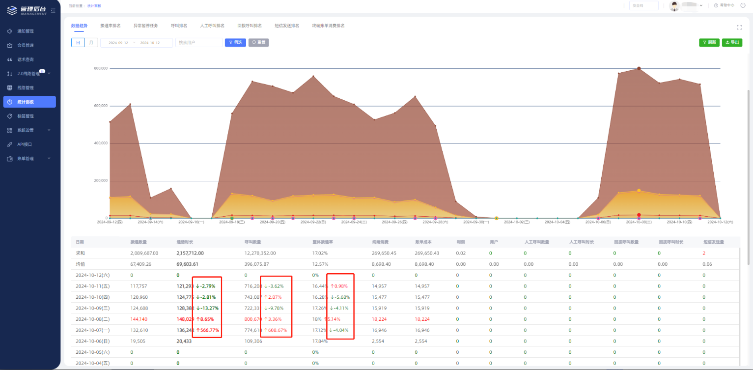Click the power logout icon

[x=743, y=5]
